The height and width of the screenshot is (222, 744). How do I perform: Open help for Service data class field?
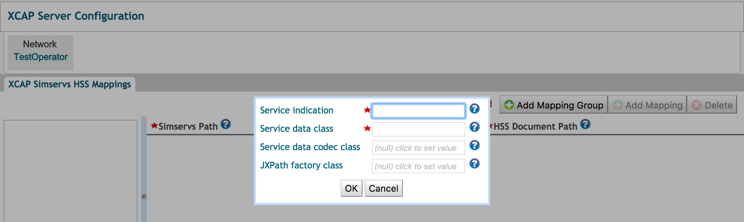tap(475, 127)
